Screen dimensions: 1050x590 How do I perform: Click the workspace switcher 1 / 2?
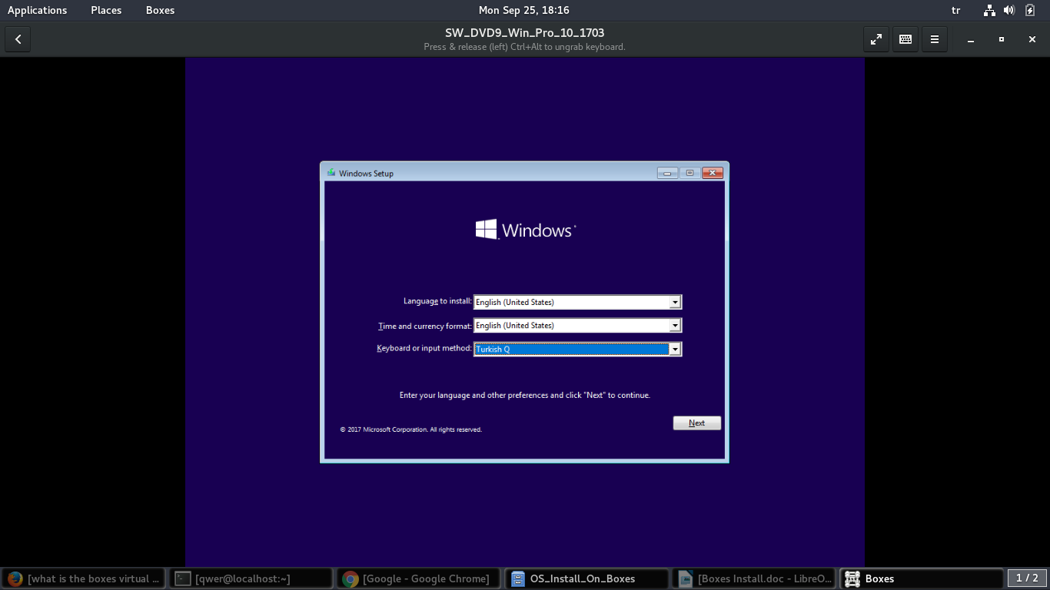pyautogui.click(x=1027, y=578)
